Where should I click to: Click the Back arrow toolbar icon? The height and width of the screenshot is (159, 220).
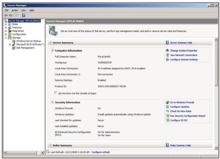[x=6, y=15]
